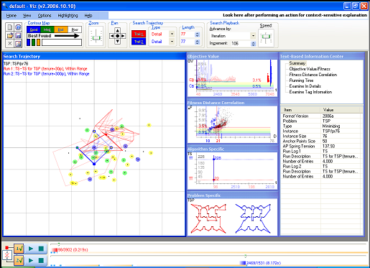Click the X delete icon in toolbar
Image resolution: width=370 pixels, height=268 pixels.
[x=10, y=43]
